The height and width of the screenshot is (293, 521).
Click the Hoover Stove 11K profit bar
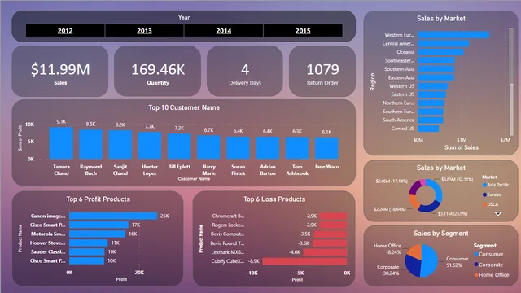(89, 243)
